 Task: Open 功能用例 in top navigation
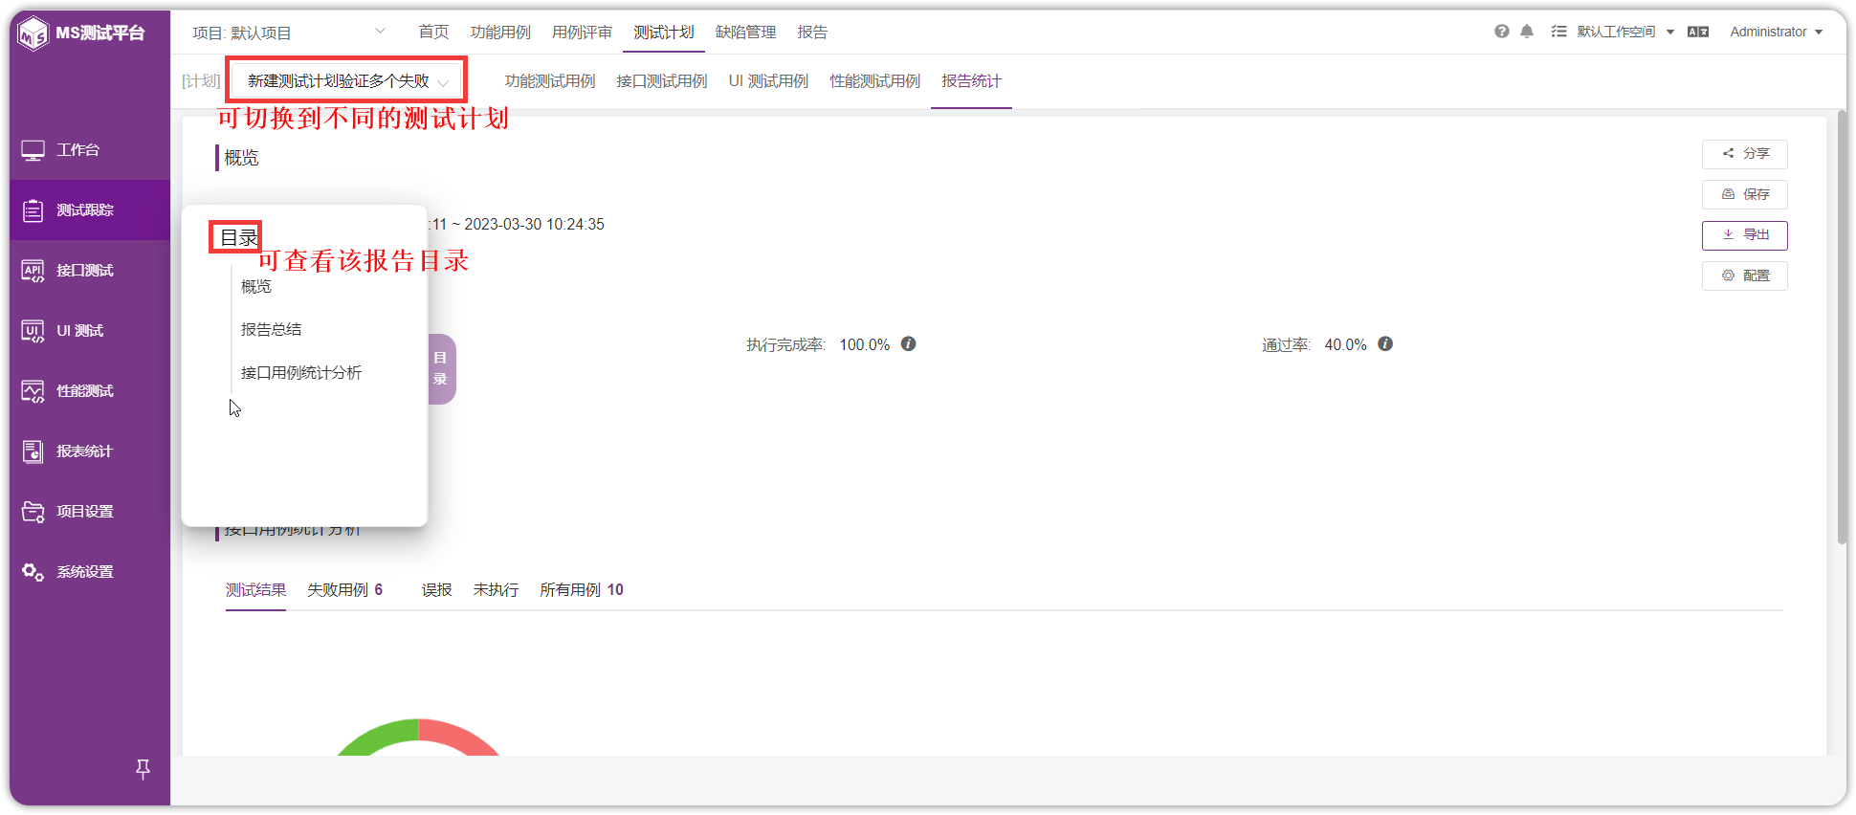coord(500,32)
